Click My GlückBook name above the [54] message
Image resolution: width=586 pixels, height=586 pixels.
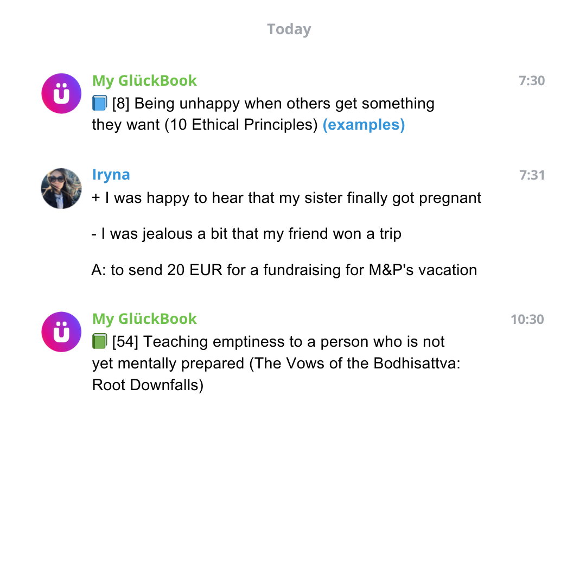[144, 319]
